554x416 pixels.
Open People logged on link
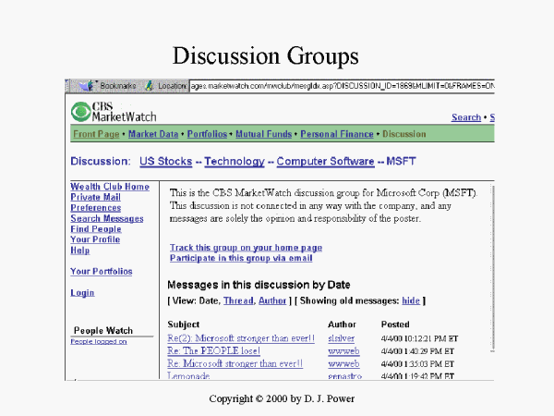tap(99, 341)
